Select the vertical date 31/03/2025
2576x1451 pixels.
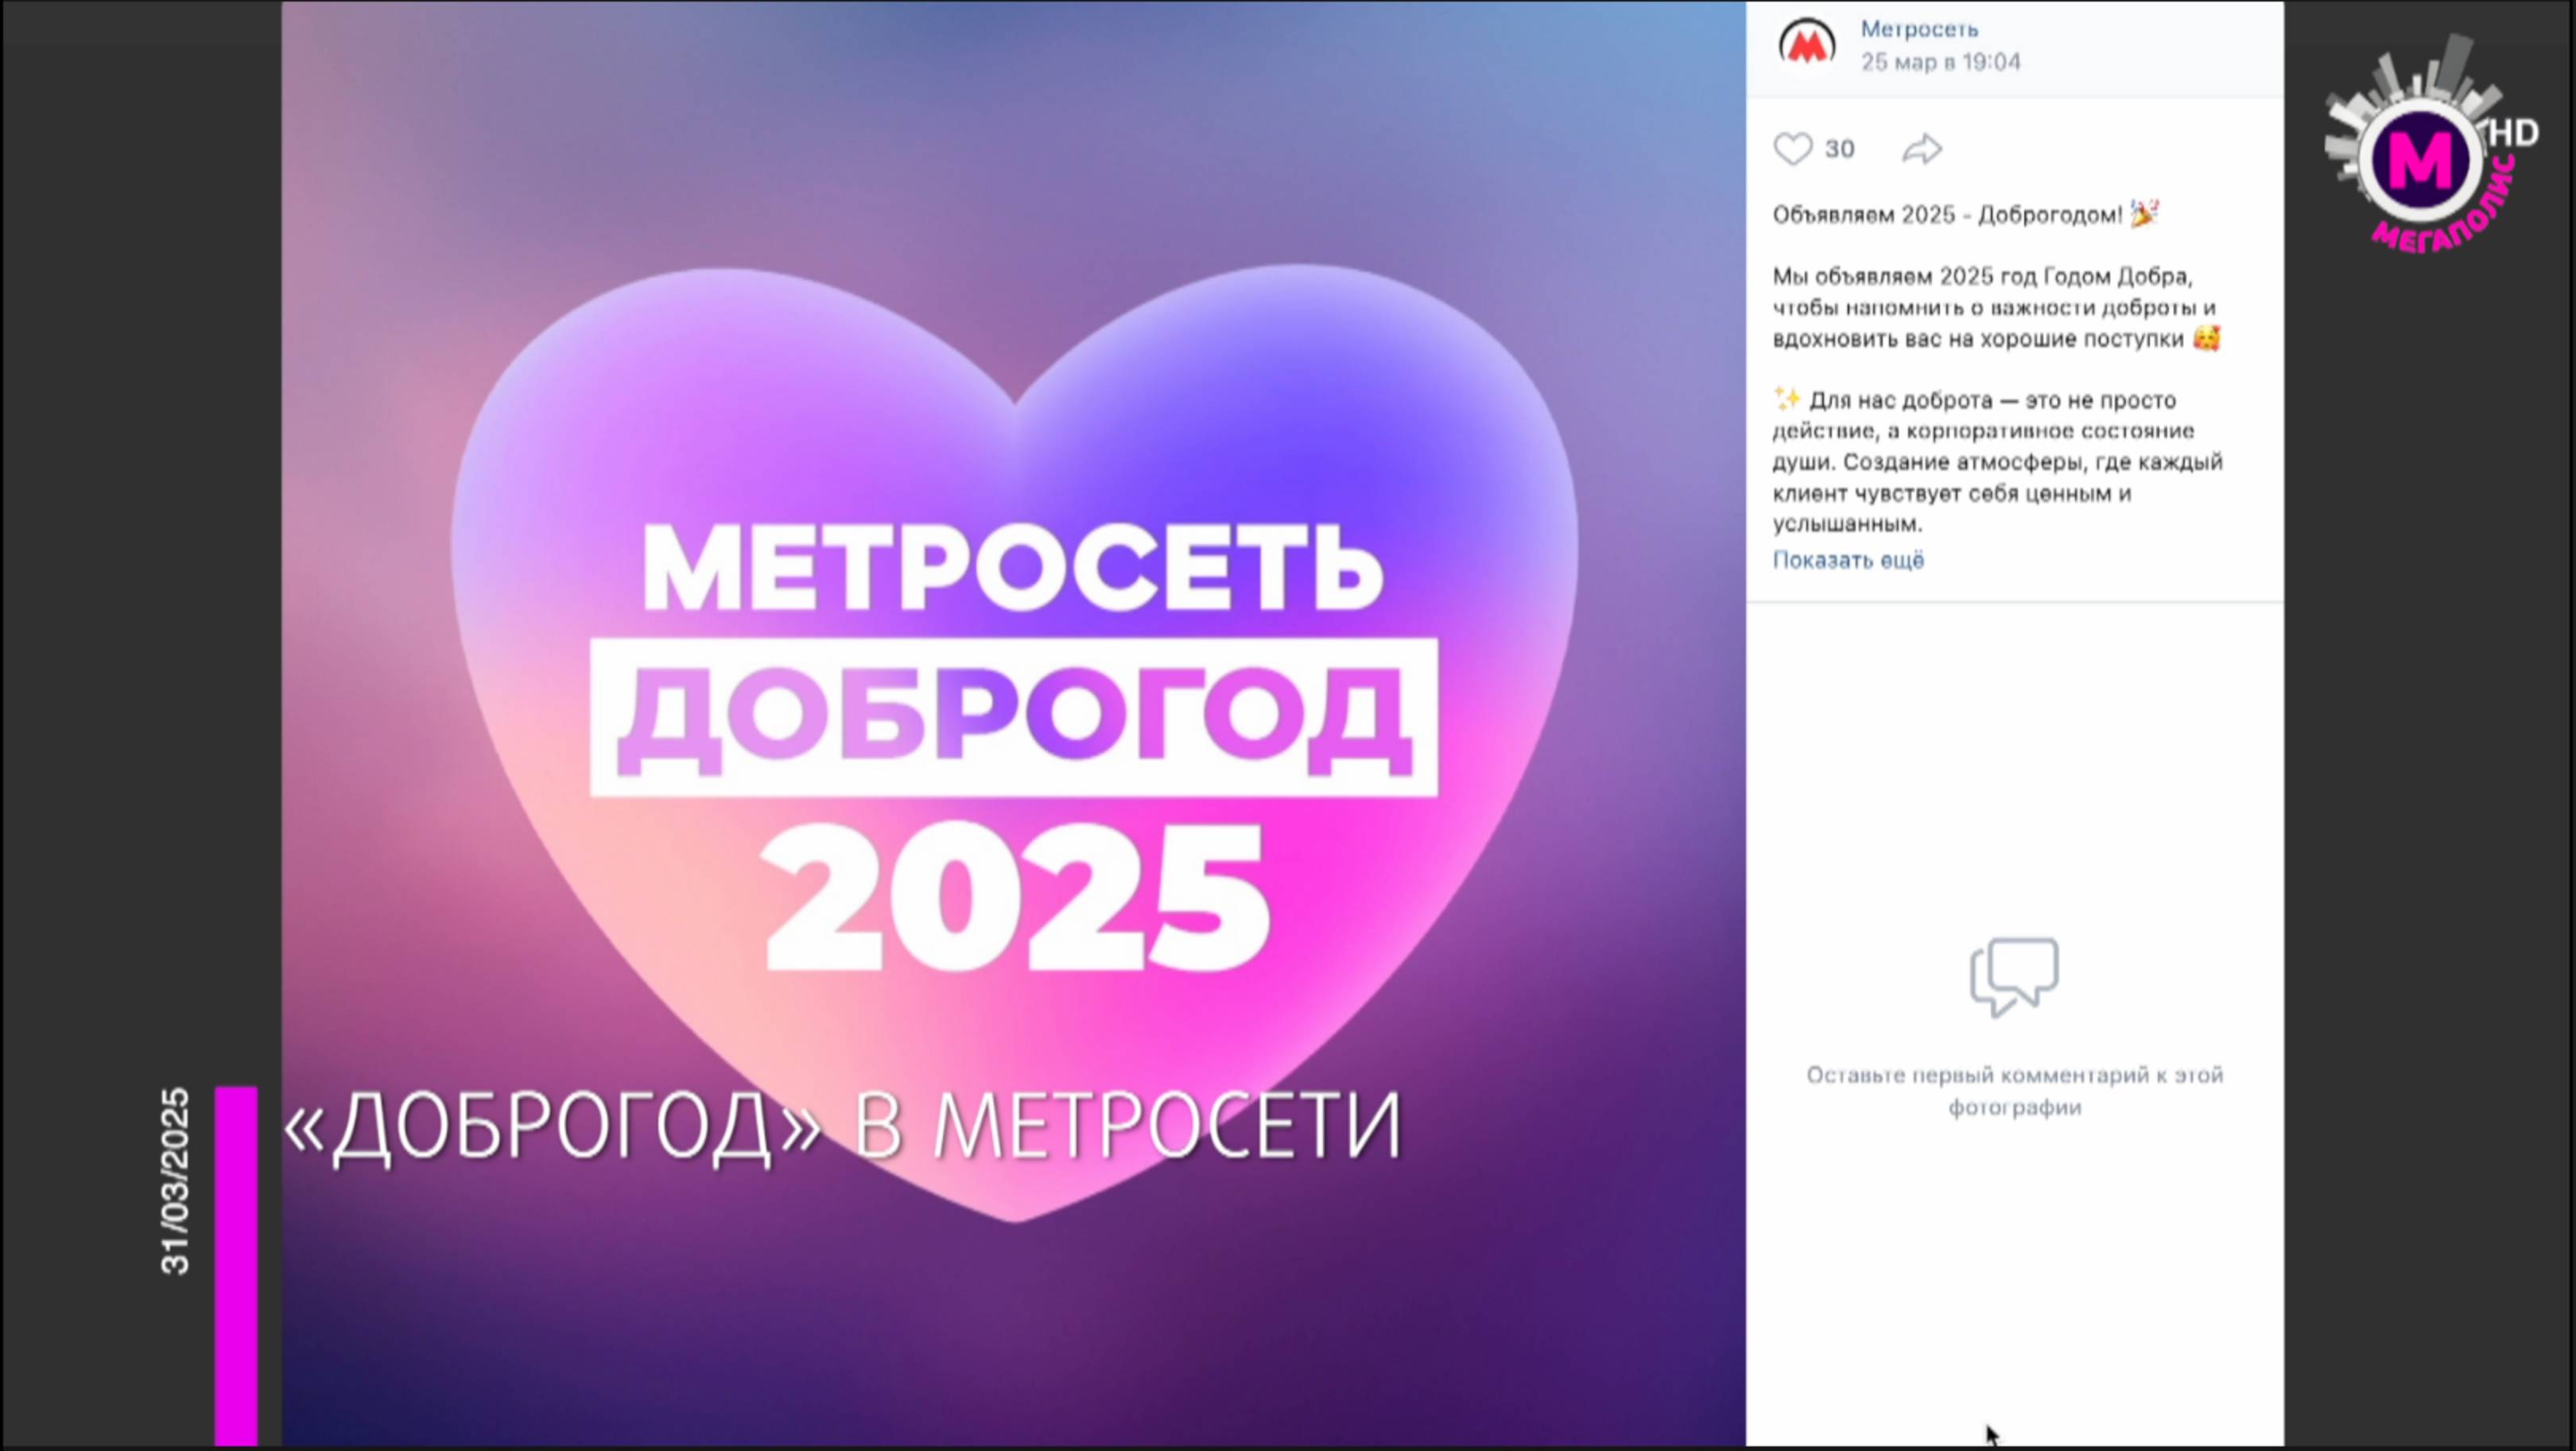tap(175, 1181)
